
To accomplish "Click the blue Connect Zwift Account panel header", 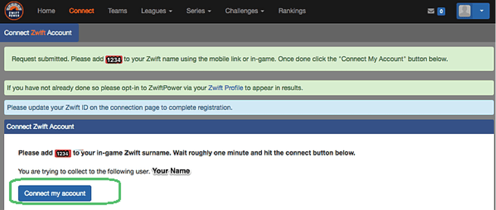I will pos(249,126).
